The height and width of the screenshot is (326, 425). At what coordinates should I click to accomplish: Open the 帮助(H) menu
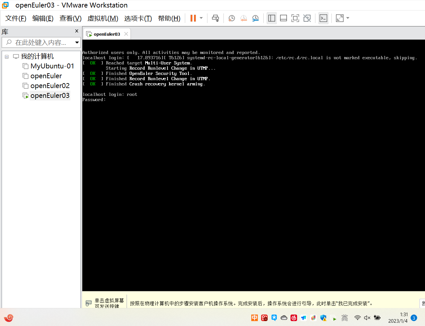[x=169, y=18]
